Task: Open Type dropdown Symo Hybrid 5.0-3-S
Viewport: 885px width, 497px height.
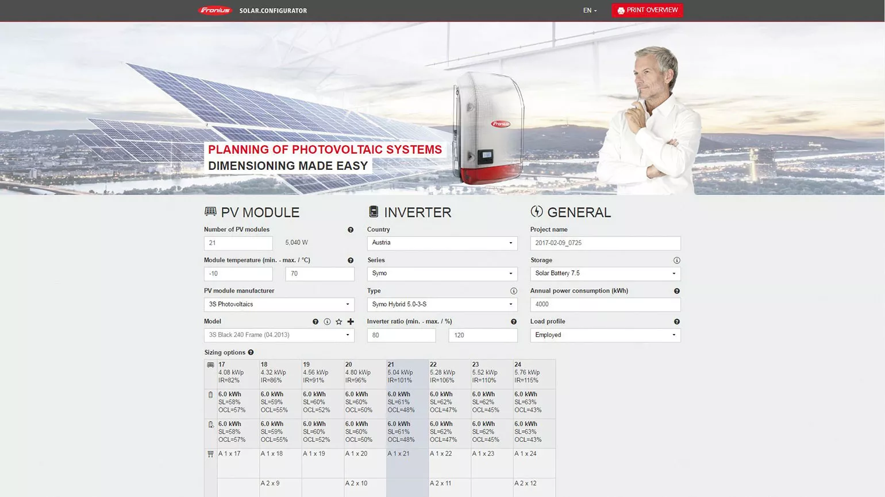Action: click(x=442, y=304)
